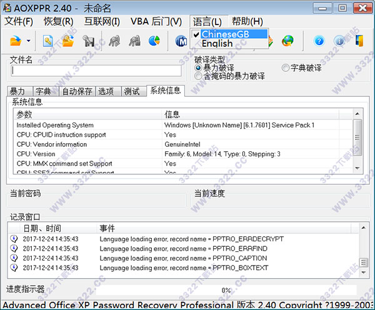Screen dimensions: 375x310
Task: Click the open file folder icon
Action: (16, 41)
